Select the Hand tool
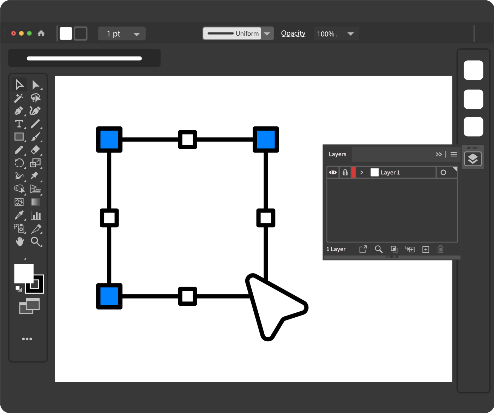Viewport: 494px width, 413px height. [19, 241]
